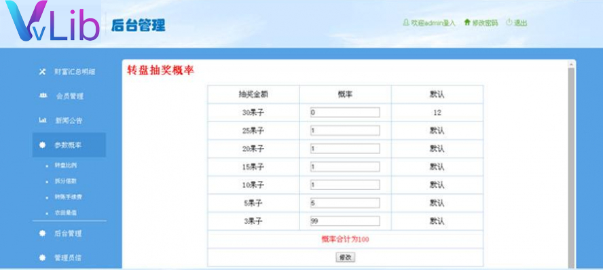603x270 pixels.
Task: Click the 20果子 cell
Action: [x=253, y=149]
